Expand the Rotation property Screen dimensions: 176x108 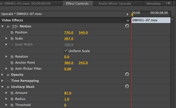tap(6, 56)
